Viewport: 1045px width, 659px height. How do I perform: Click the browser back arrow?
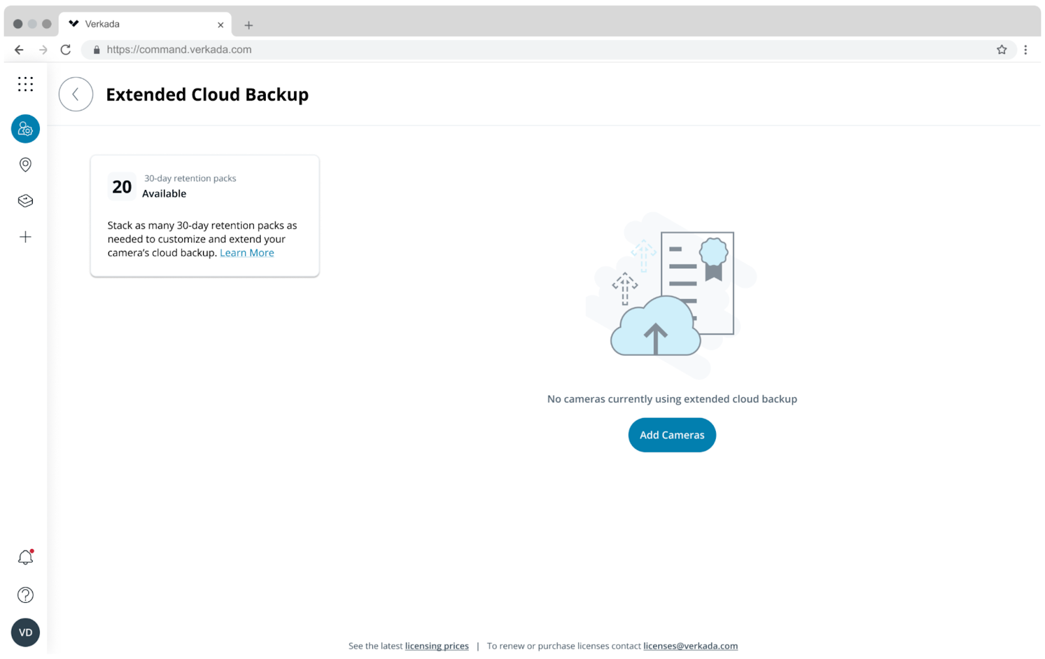pyautogui.click(x=19, y=50)
